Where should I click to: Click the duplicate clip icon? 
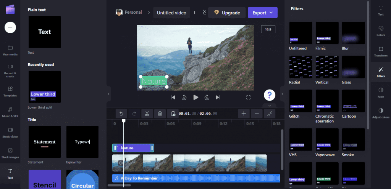pyautogui.click(x=173, y=114)
